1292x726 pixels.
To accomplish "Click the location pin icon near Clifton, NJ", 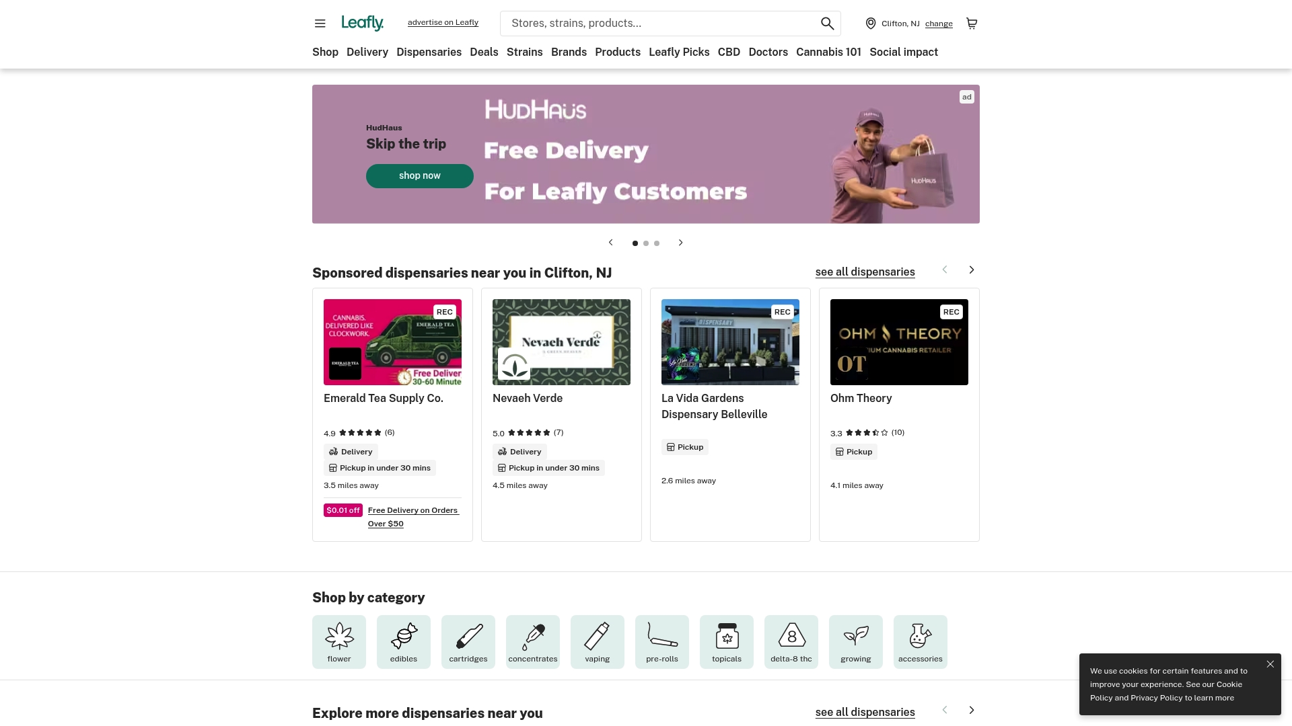I will point(870,23).
